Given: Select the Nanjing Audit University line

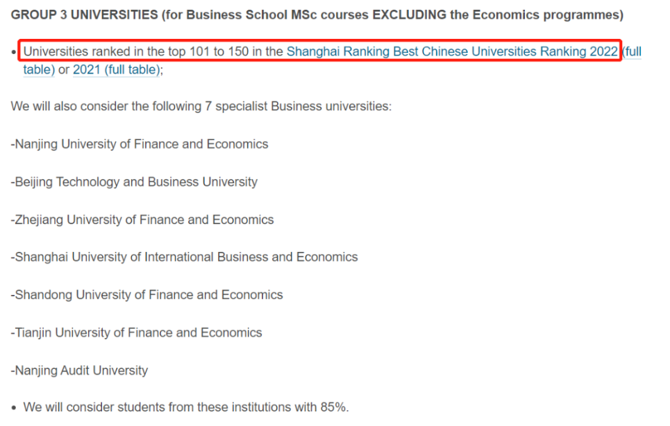Looking at the screenshot, I should [79, 370].
